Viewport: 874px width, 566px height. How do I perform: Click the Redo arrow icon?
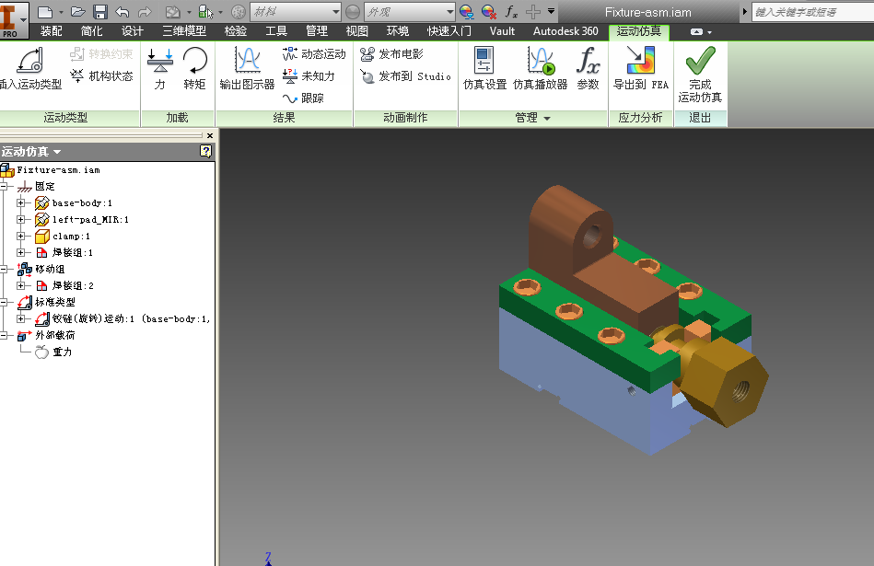click(x=145, y=12)
